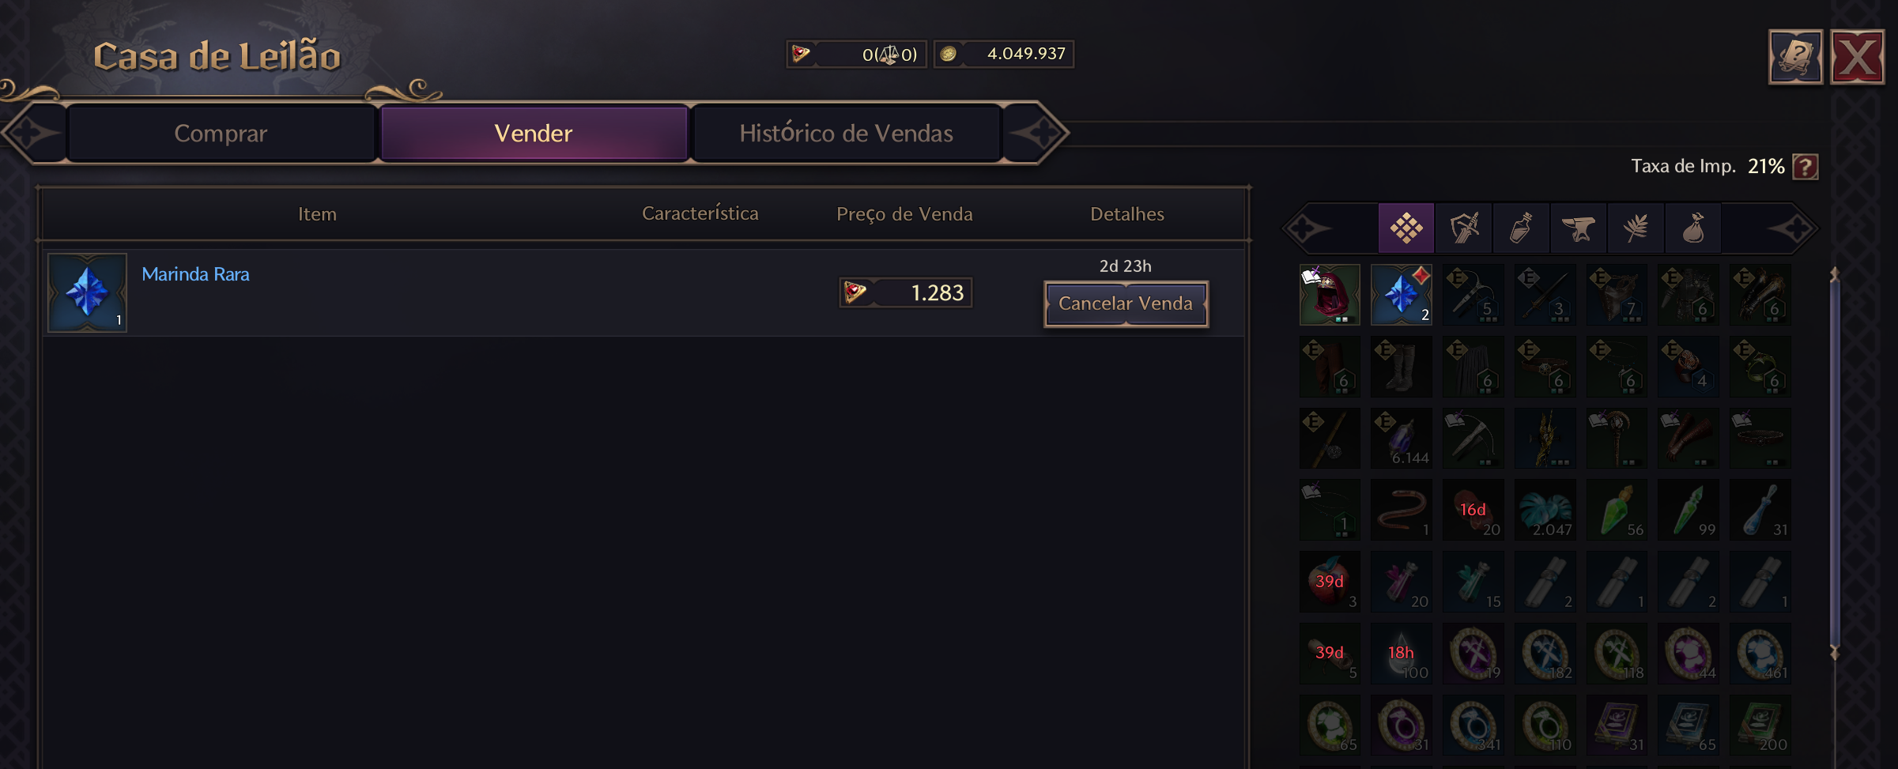Viewport: 1898px width, 769px height.
Task: Click the Marinda Rara item name
Action: [x=195, y=274]
